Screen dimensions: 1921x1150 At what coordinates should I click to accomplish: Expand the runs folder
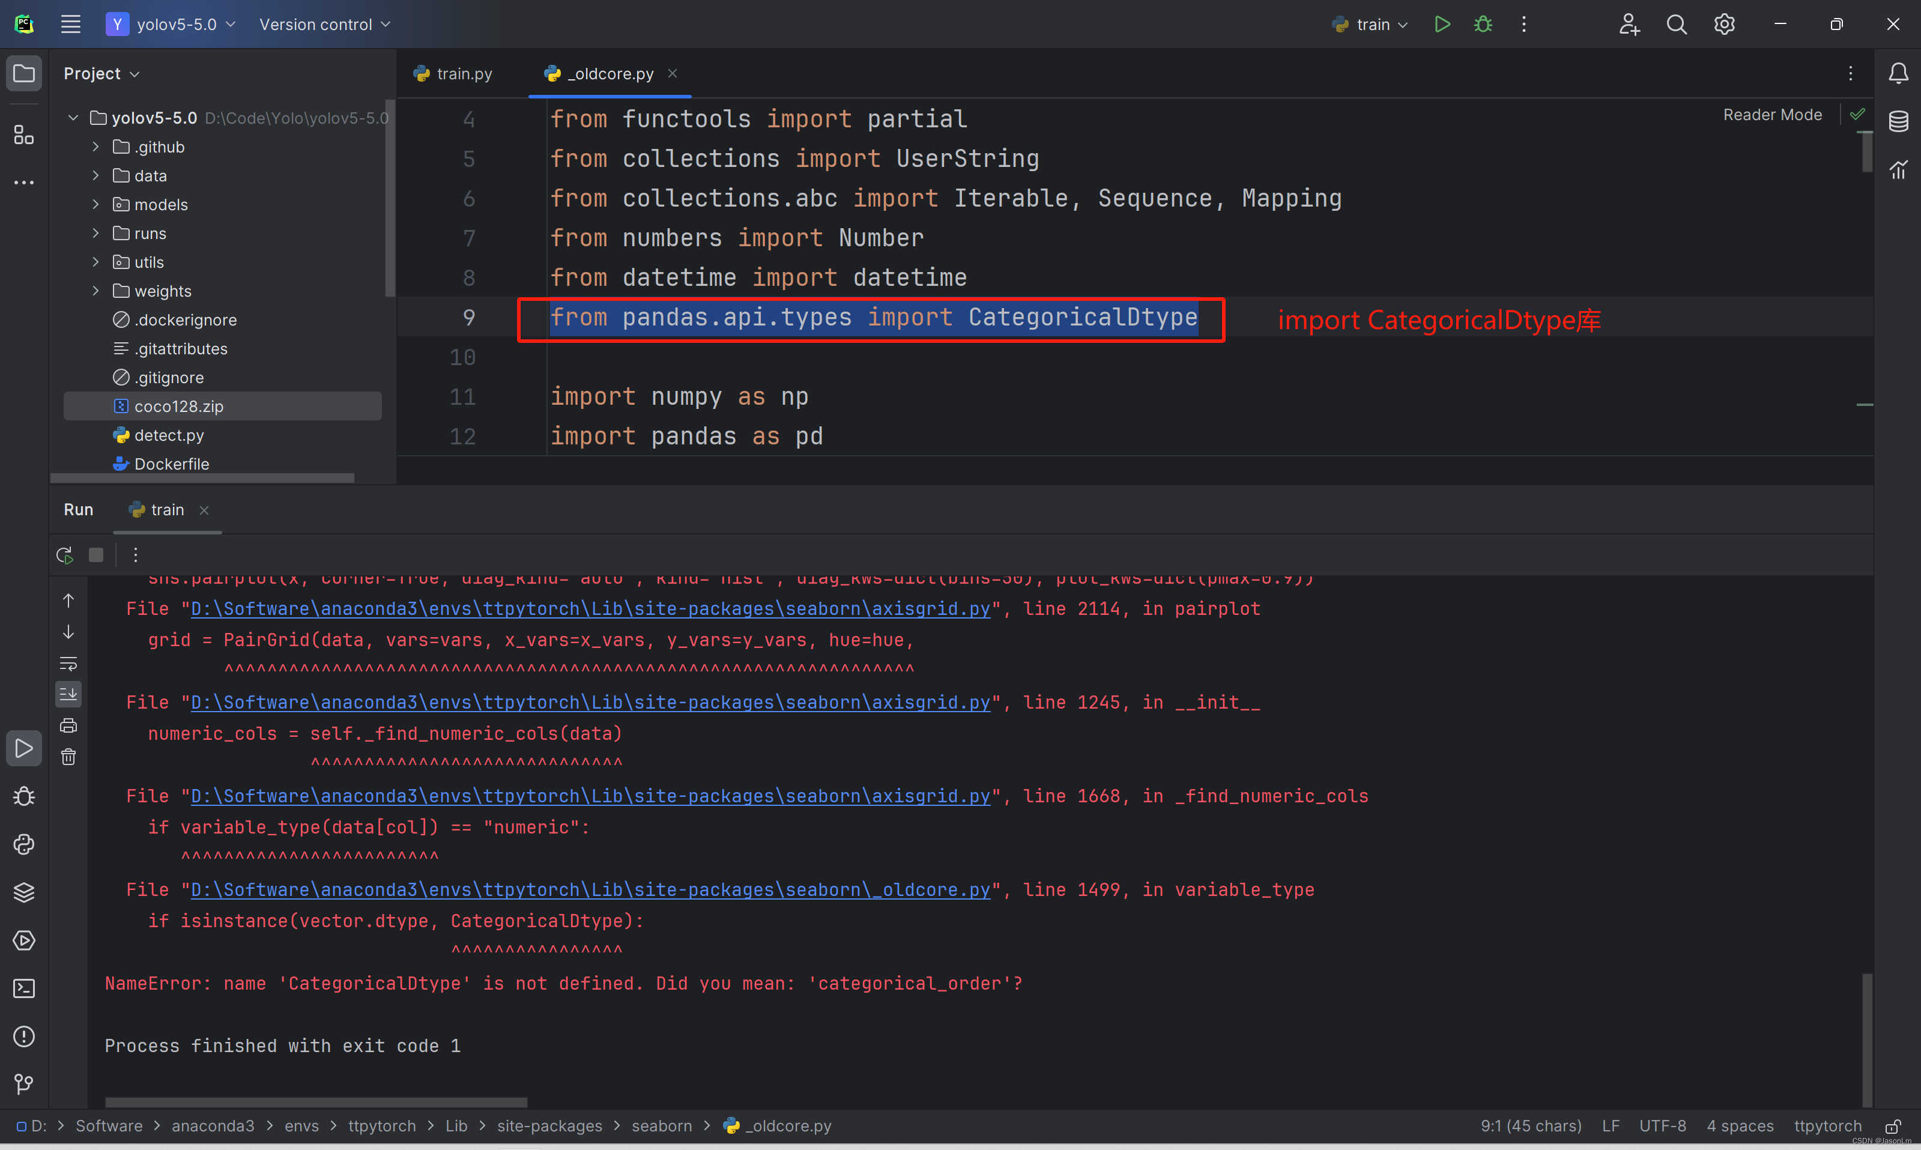click(95, 232)
